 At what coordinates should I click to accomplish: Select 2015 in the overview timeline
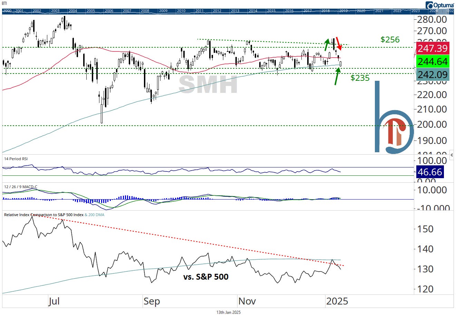tap(271, 11)
